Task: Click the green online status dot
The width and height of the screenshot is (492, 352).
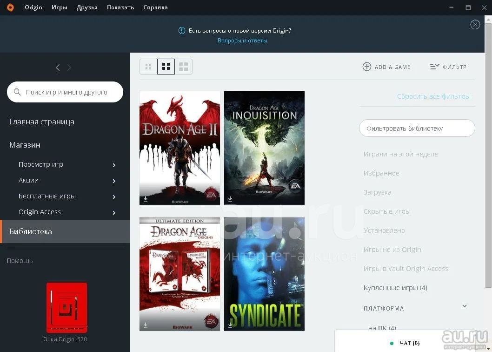Action: point(391,343)
